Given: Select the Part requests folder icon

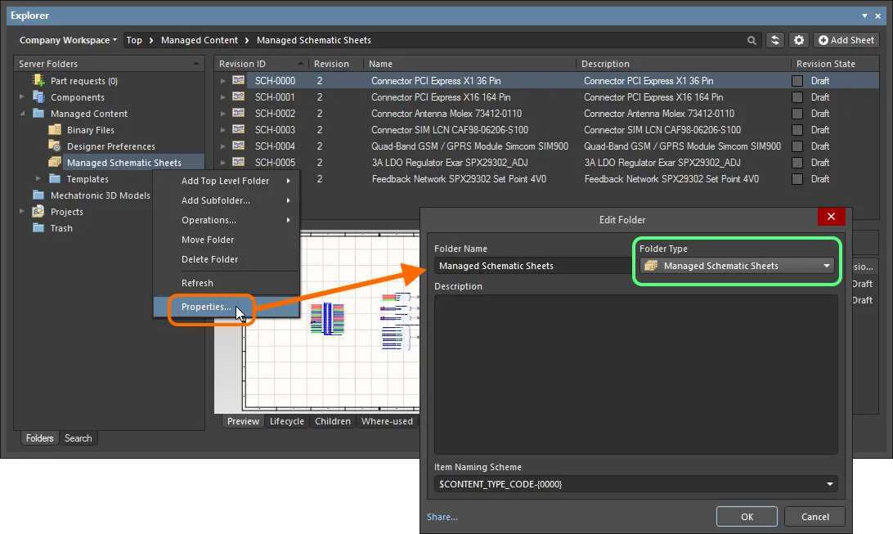Looking at the screenshot, I should 38,81.
